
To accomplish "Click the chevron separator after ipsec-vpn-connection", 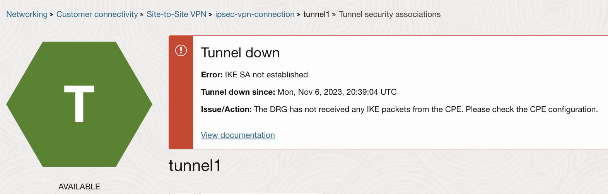I will (x=299, y=15).
